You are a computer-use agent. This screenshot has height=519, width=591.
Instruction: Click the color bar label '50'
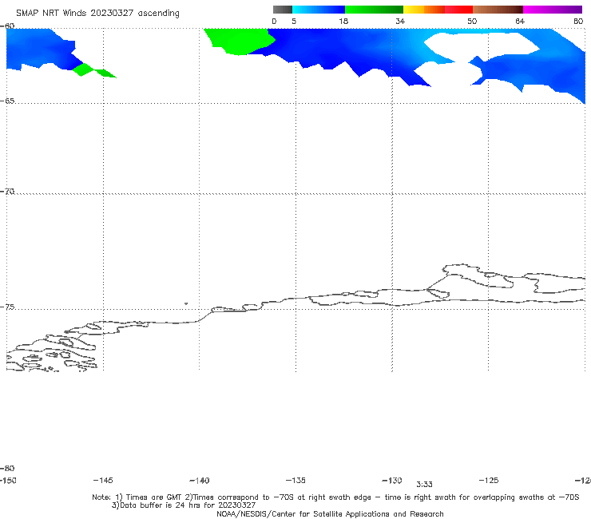point(472,22)
